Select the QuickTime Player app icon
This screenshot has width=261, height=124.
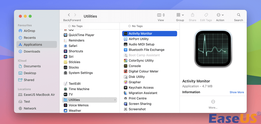point(66,35)
